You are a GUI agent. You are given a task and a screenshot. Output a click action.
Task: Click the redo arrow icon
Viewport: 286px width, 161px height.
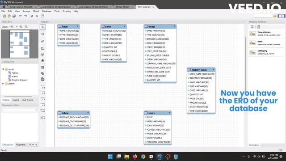coord(25,16)
